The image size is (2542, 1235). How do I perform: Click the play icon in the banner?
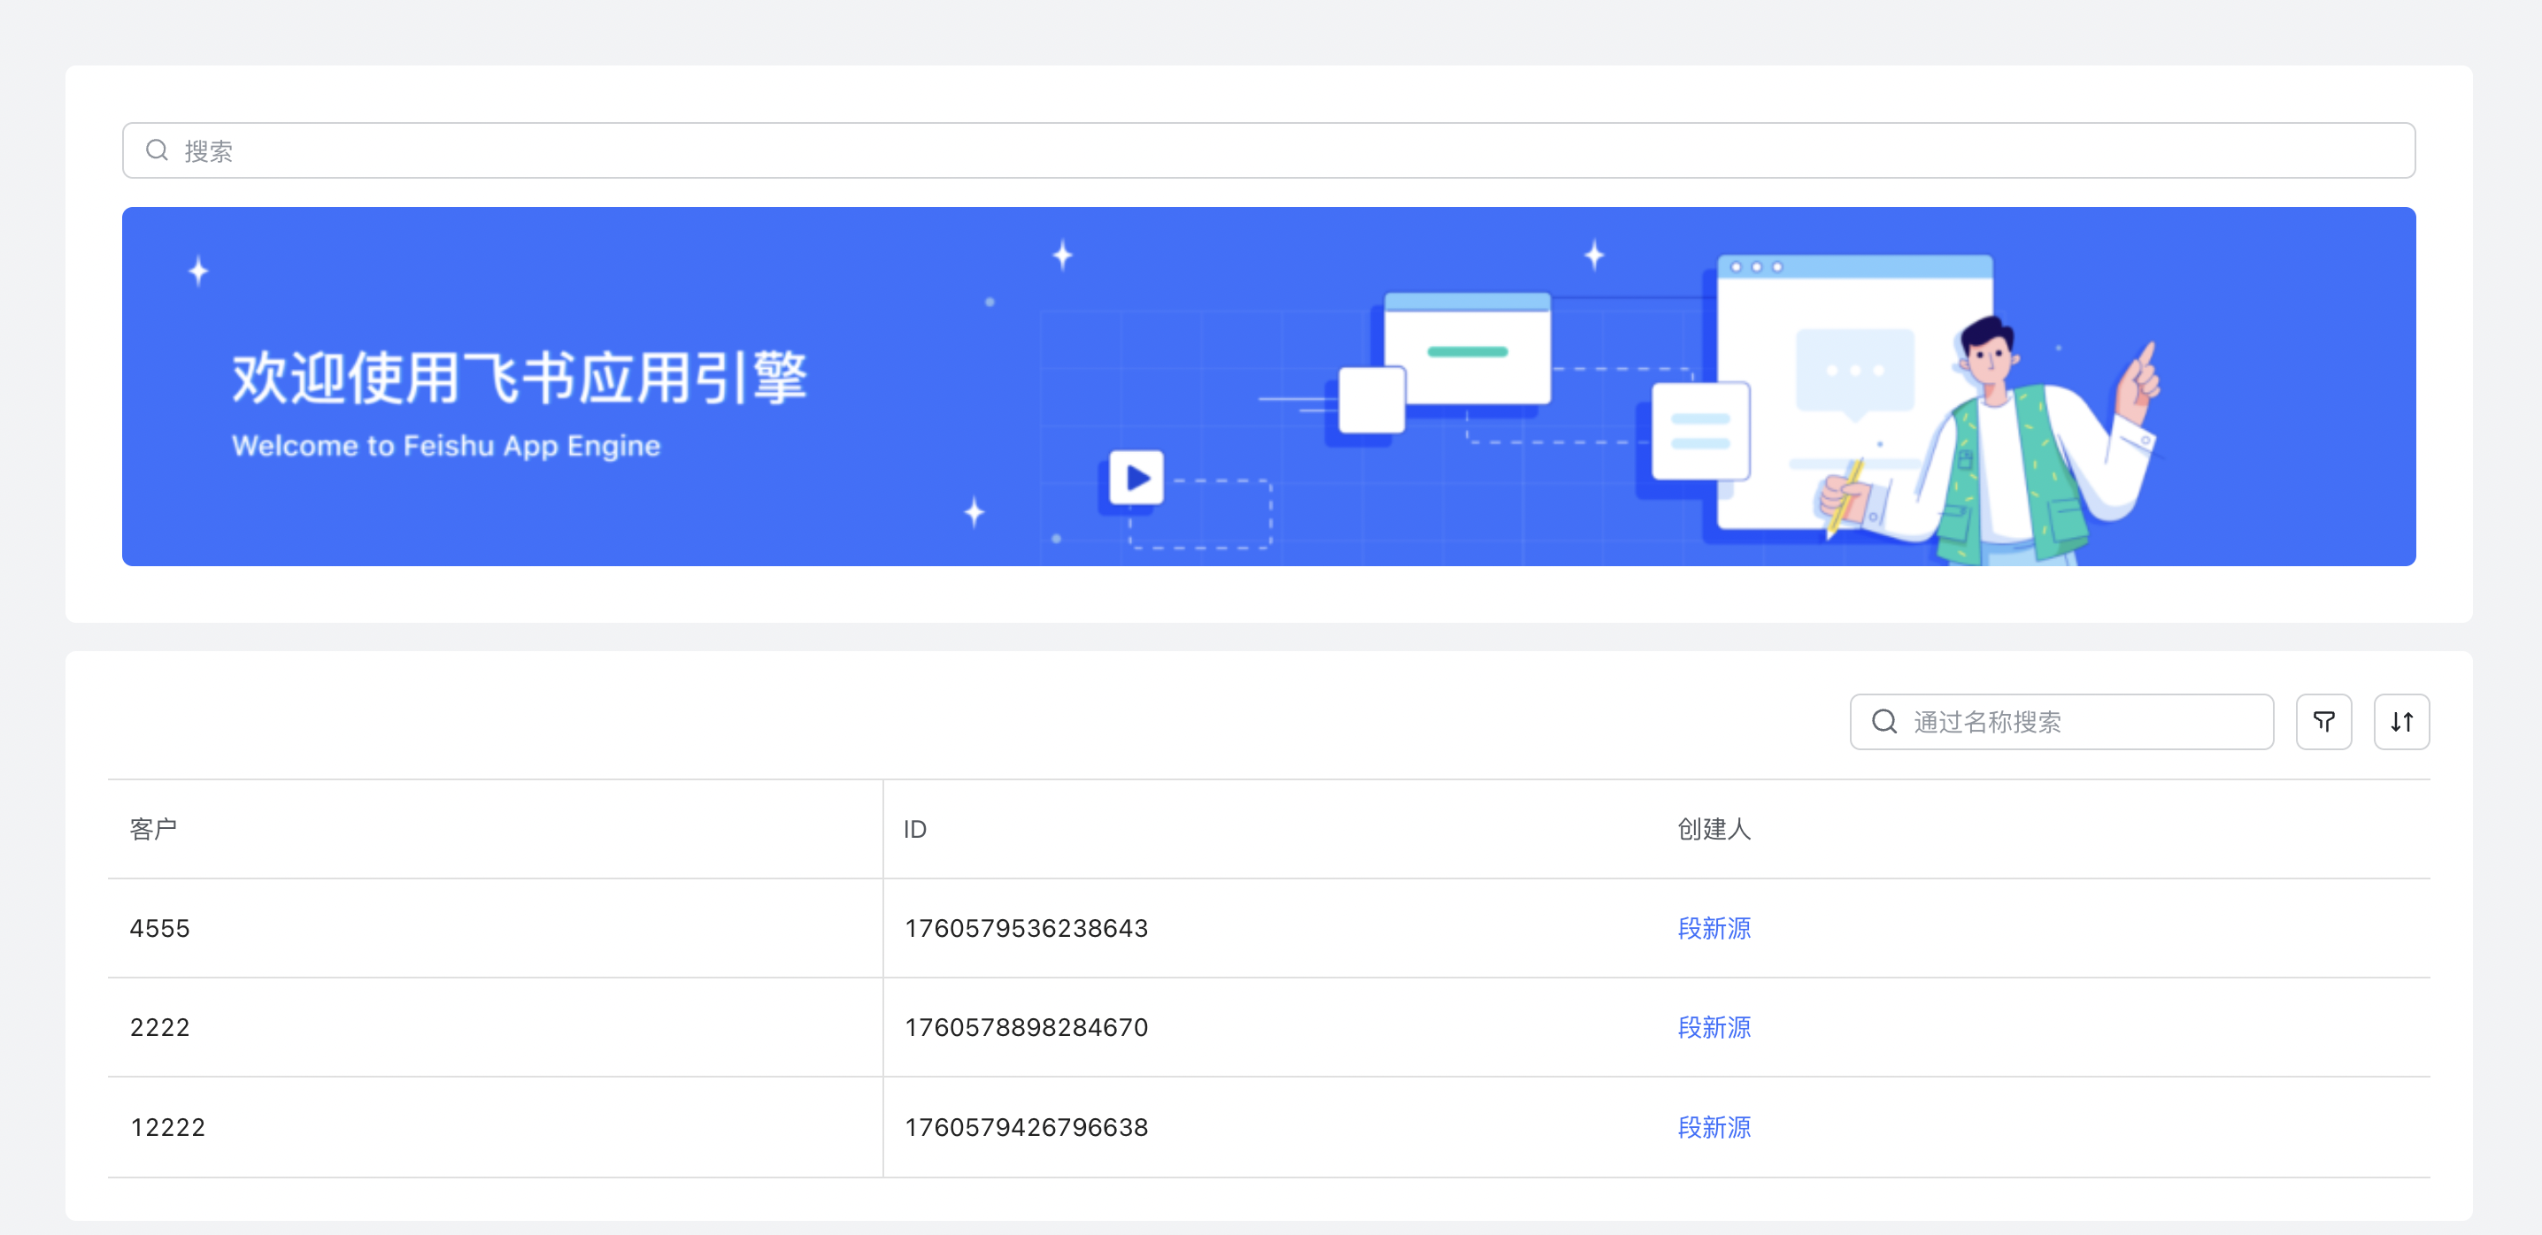(x=1136, y=479)
